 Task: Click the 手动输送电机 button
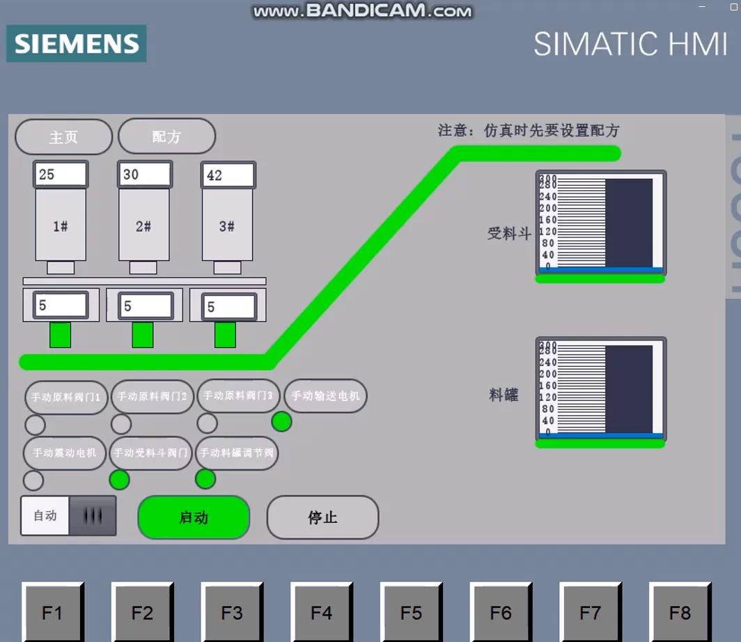pos(326,396)
